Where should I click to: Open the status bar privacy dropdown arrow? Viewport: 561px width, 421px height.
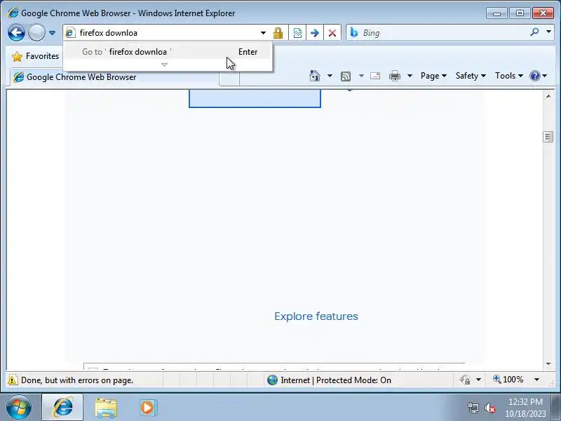[479, 380]
